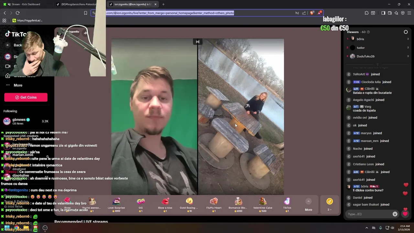Screen dimensions: 414x233
Task: Open Windows Start menu
Action: [7, 228]
